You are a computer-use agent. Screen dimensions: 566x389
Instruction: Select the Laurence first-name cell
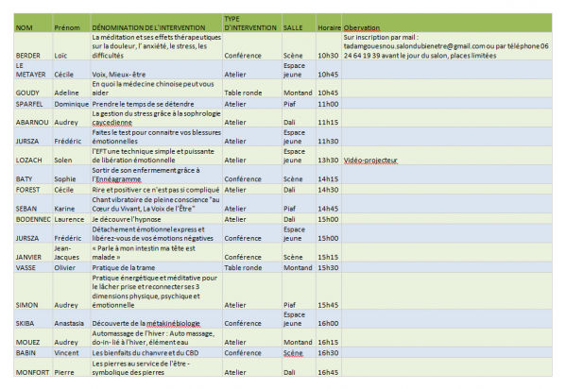pos(72,219)
